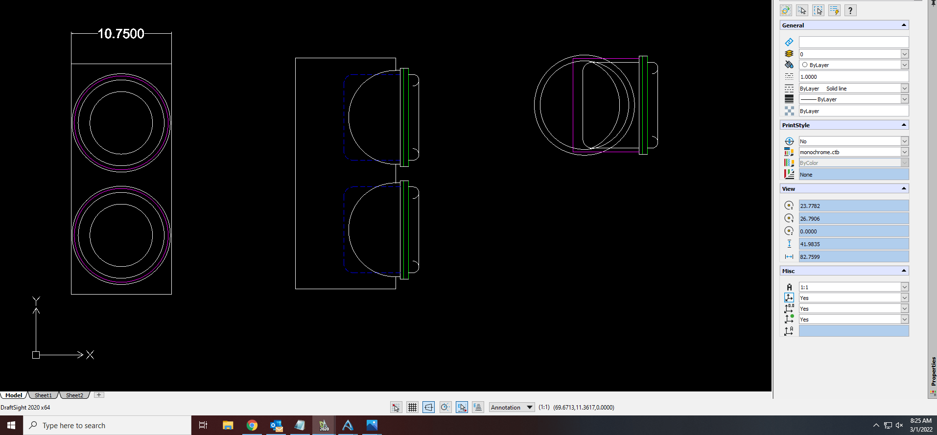The image size is (937, 435).
Task: Open File Explorer from the taskbar
Action: tap(228, 425)
